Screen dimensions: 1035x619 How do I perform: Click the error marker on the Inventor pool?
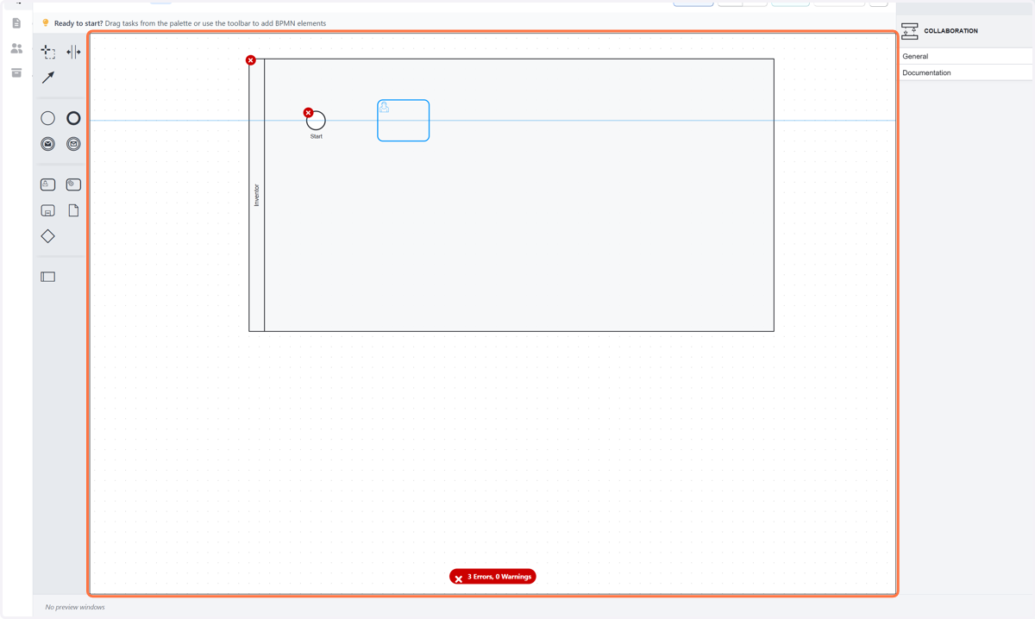(x=251, y=60)
